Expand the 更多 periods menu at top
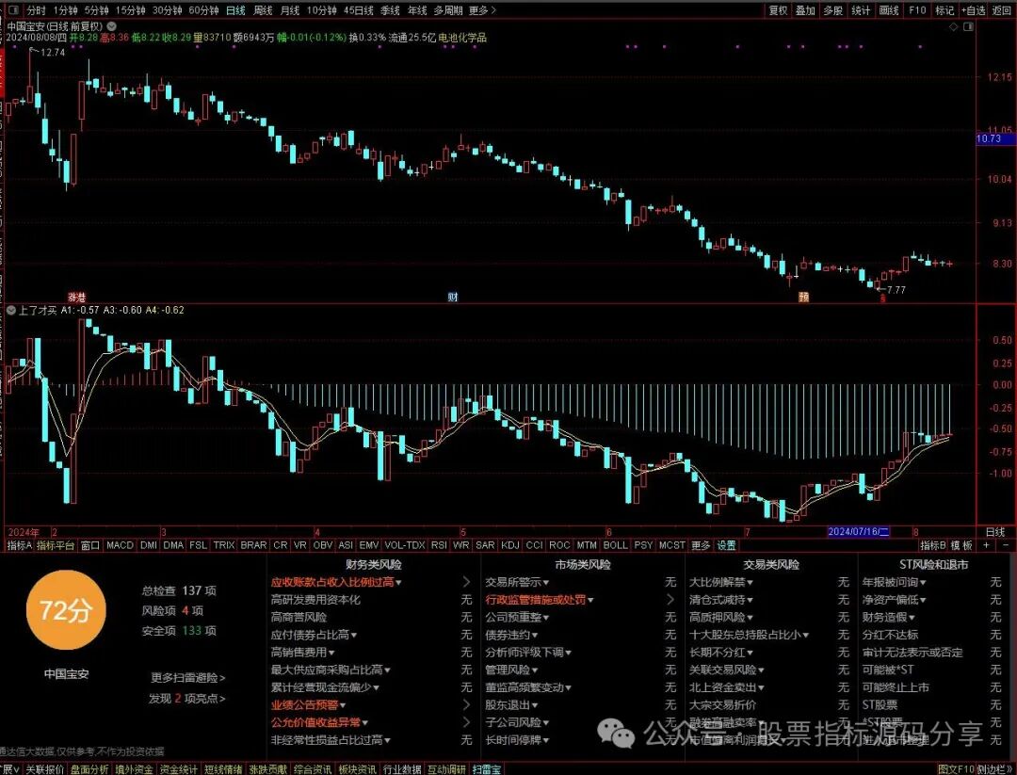Screen dimensions: 1017x775 pyautogui.click(x=481, y=10)
